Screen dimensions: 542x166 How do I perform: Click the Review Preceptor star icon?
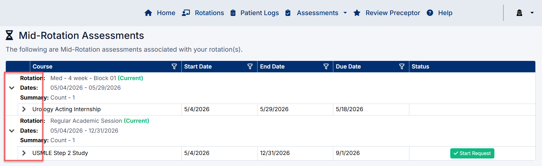click(357, 13)
